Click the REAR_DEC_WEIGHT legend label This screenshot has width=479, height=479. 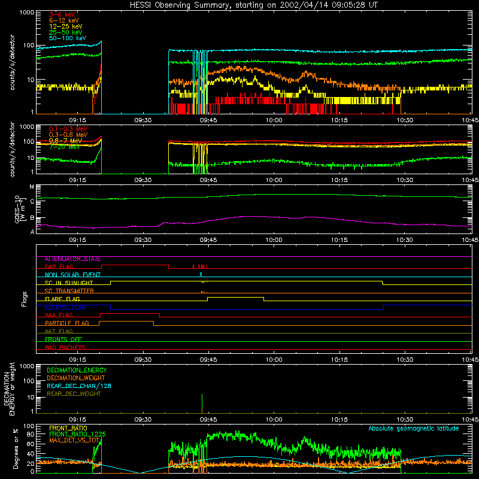tap(74, 394)
